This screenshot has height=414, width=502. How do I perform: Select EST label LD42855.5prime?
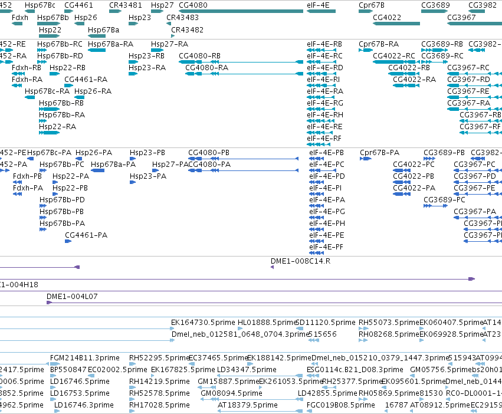point(327,393)
